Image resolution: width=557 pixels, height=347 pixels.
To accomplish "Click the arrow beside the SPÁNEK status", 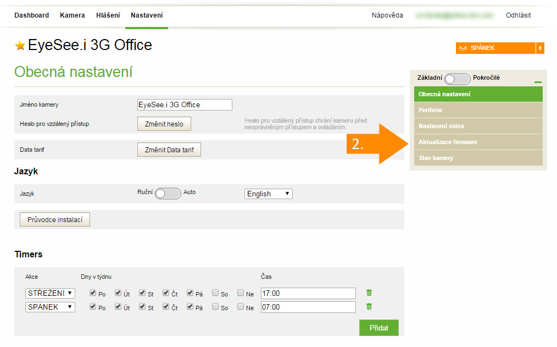I will 540,48.
